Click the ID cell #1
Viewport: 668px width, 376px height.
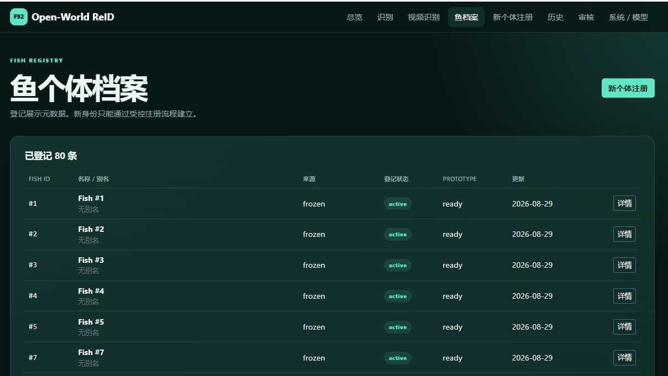tap(33, 204)
